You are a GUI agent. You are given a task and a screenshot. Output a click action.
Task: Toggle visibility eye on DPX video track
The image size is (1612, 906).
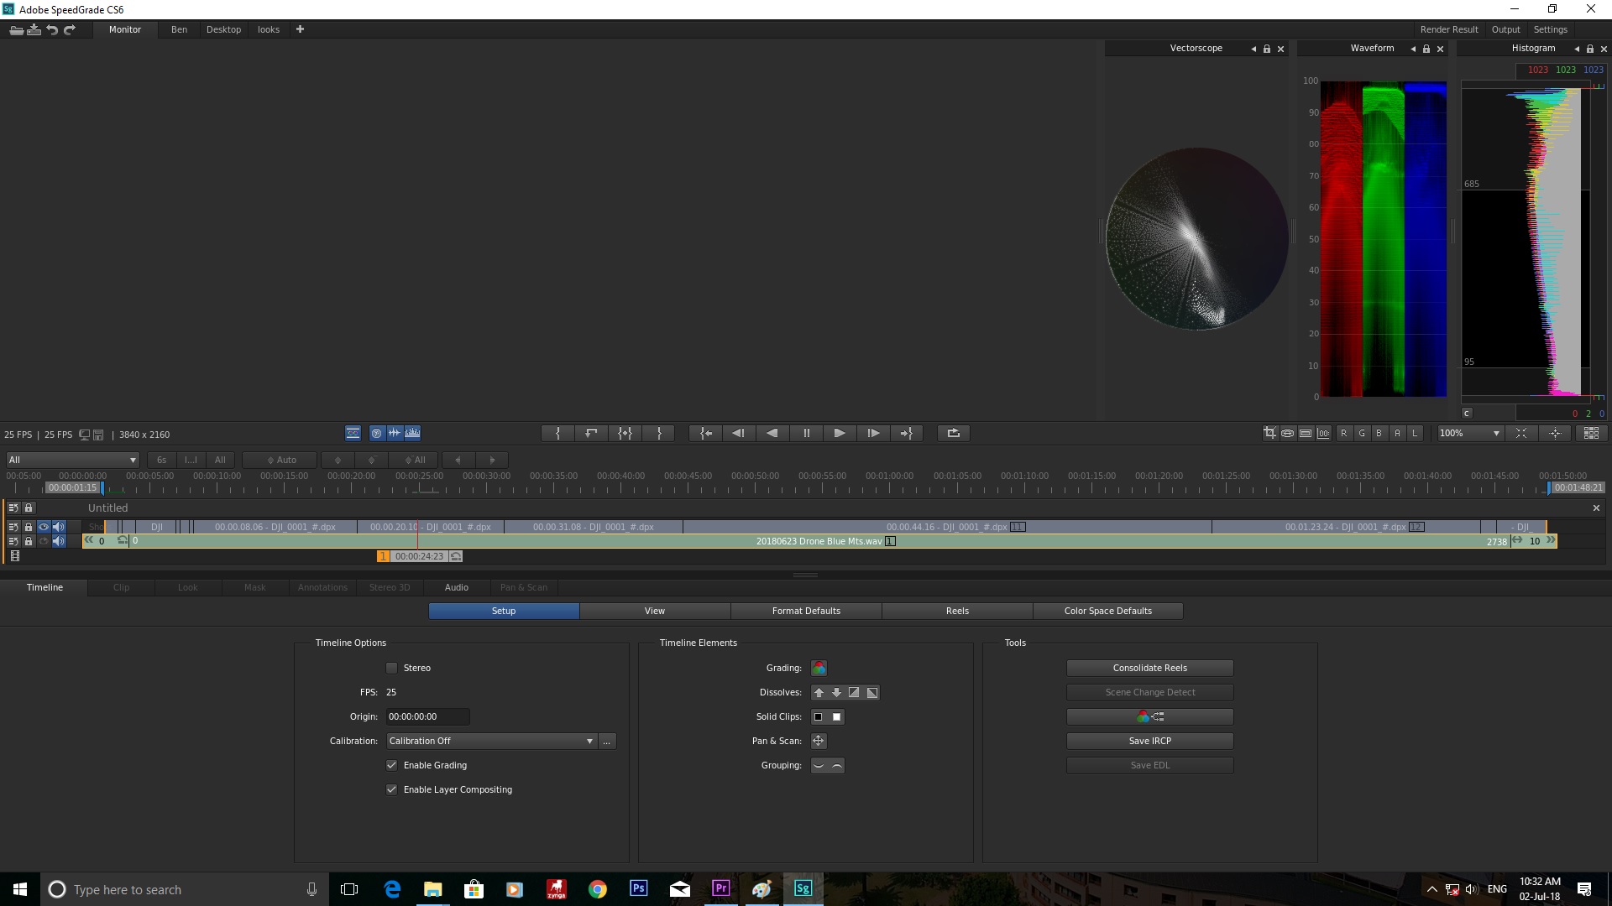pyautogui.click(x=44, y=527)
